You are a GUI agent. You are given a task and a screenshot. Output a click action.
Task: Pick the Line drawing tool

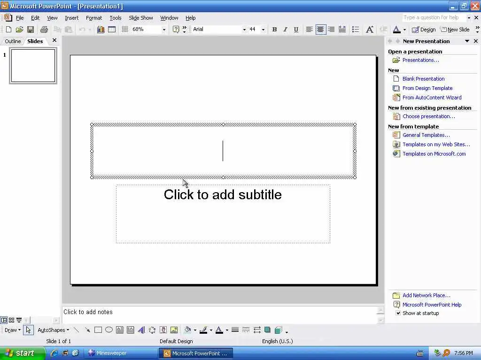[x=77, y=330]
